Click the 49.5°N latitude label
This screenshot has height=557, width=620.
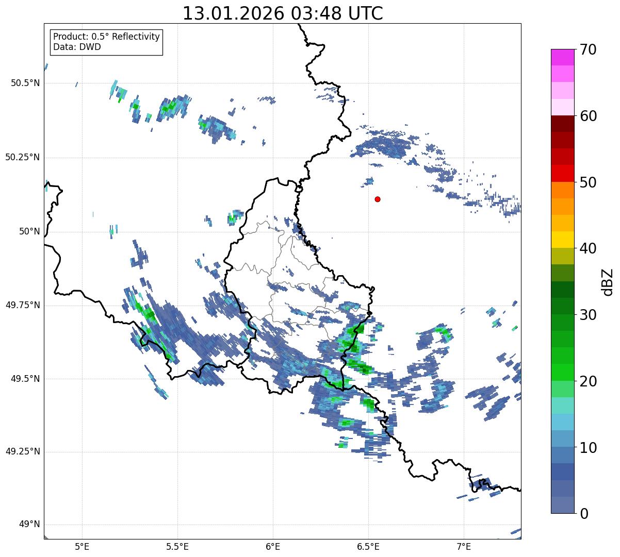25,379
